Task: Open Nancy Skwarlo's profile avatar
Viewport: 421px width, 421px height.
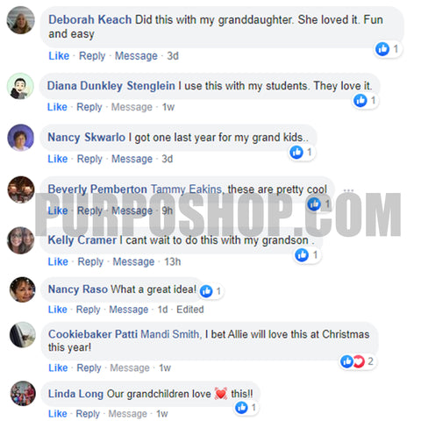Action: click(x=21, y=138)
